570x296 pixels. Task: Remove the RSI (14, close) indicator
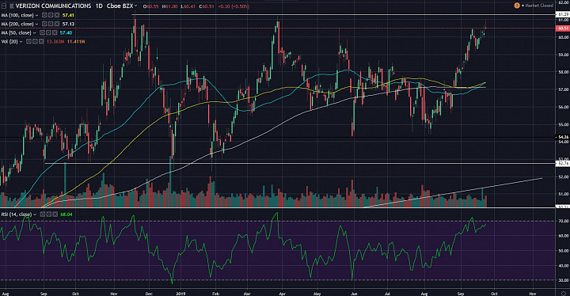55,214
